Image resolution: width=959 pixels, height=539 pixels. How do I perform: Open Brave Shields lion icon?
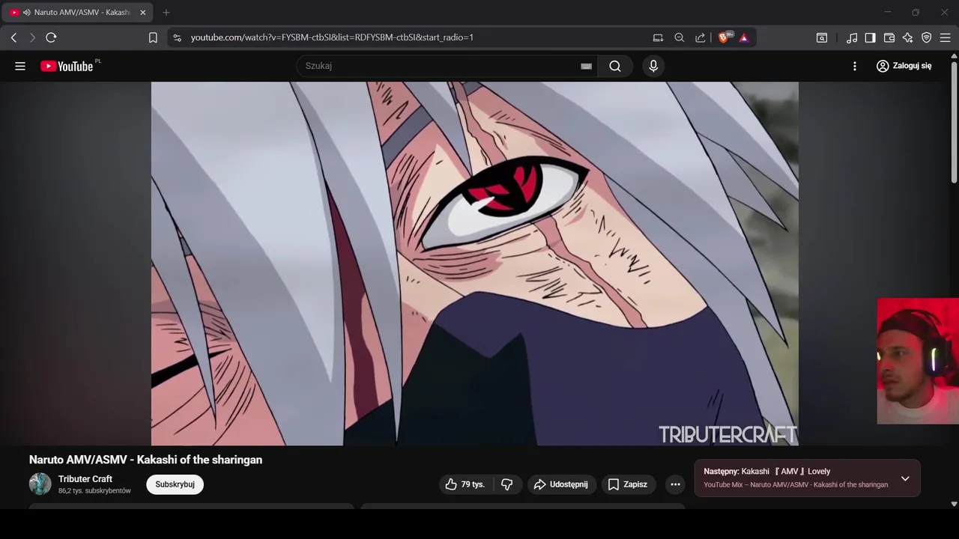(724, 37)
